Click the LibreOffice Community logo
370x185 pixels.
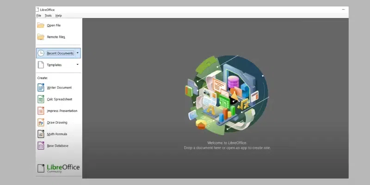coord(59,168)
